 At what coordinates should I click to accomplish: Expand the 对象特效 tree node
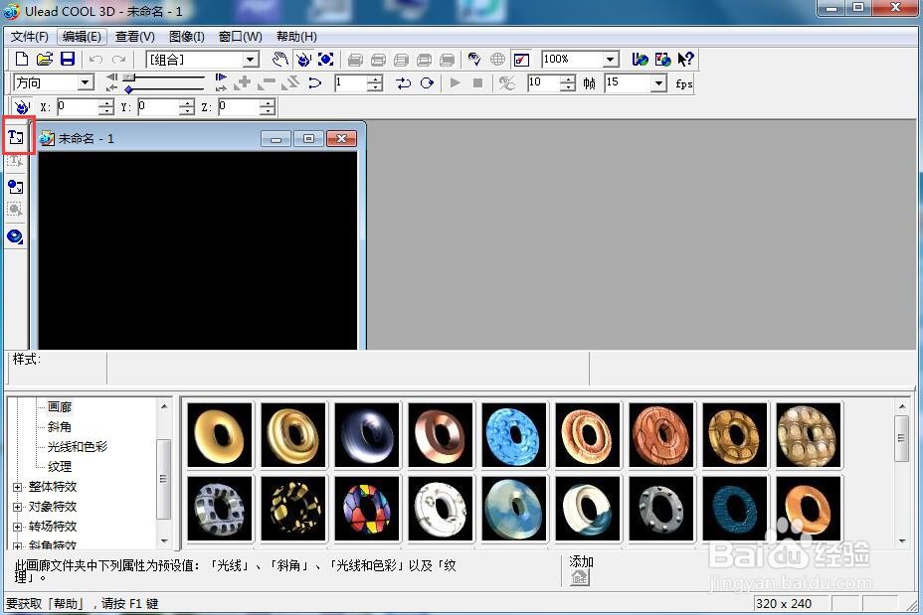[17, 507]
